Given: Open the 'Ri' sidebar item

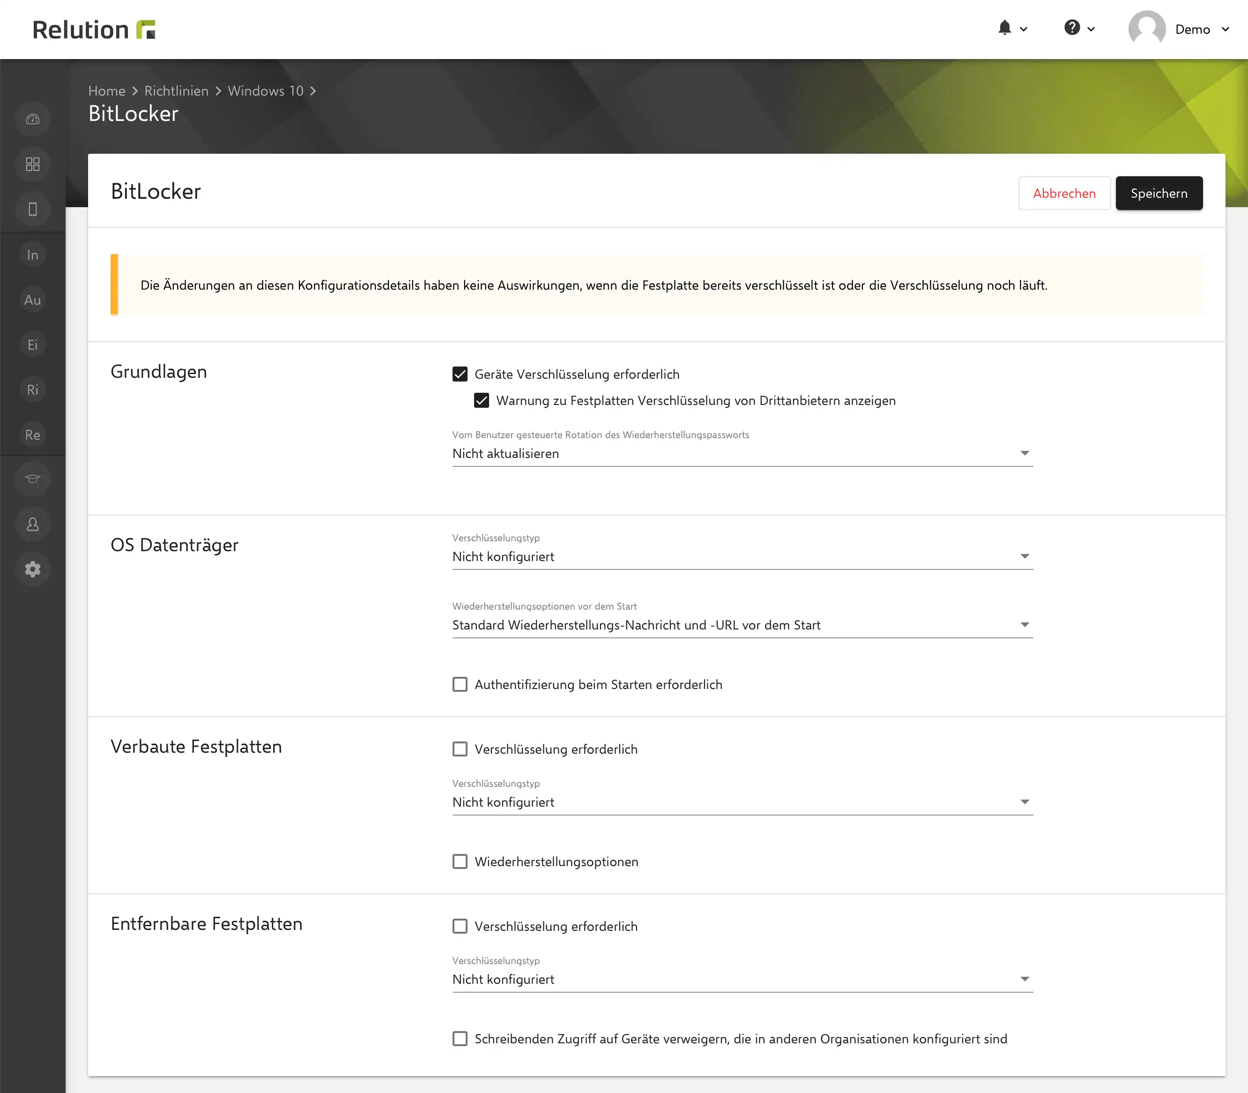Looking at the screenshot, I should [x=33, y=390].
